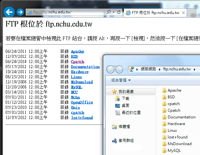The width and height of the screenshot is (200, 155).
Task: Click the Internet Explorer page icon in address bar
Action: (29, 12)
